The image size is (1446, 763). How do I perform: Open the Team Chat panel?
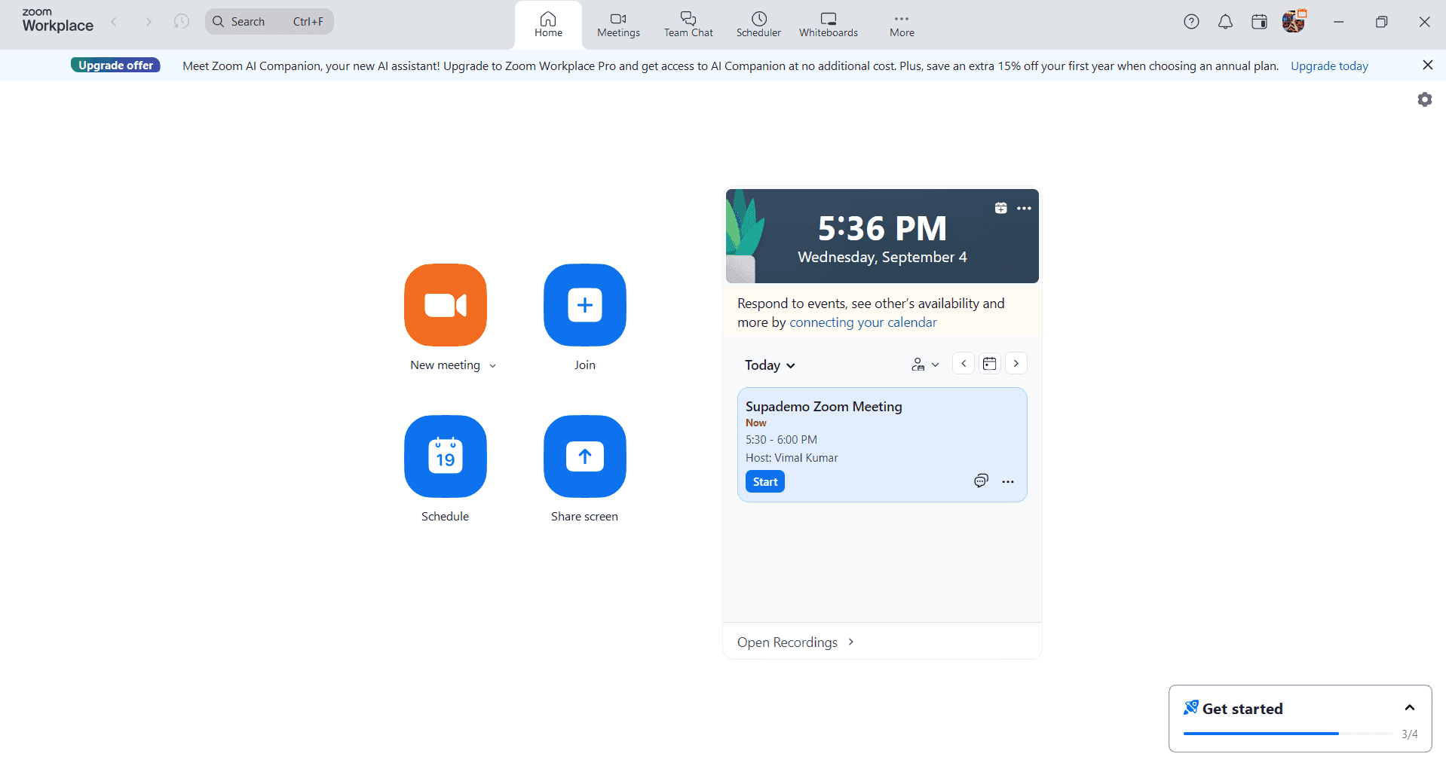click(x=688, y=24)
